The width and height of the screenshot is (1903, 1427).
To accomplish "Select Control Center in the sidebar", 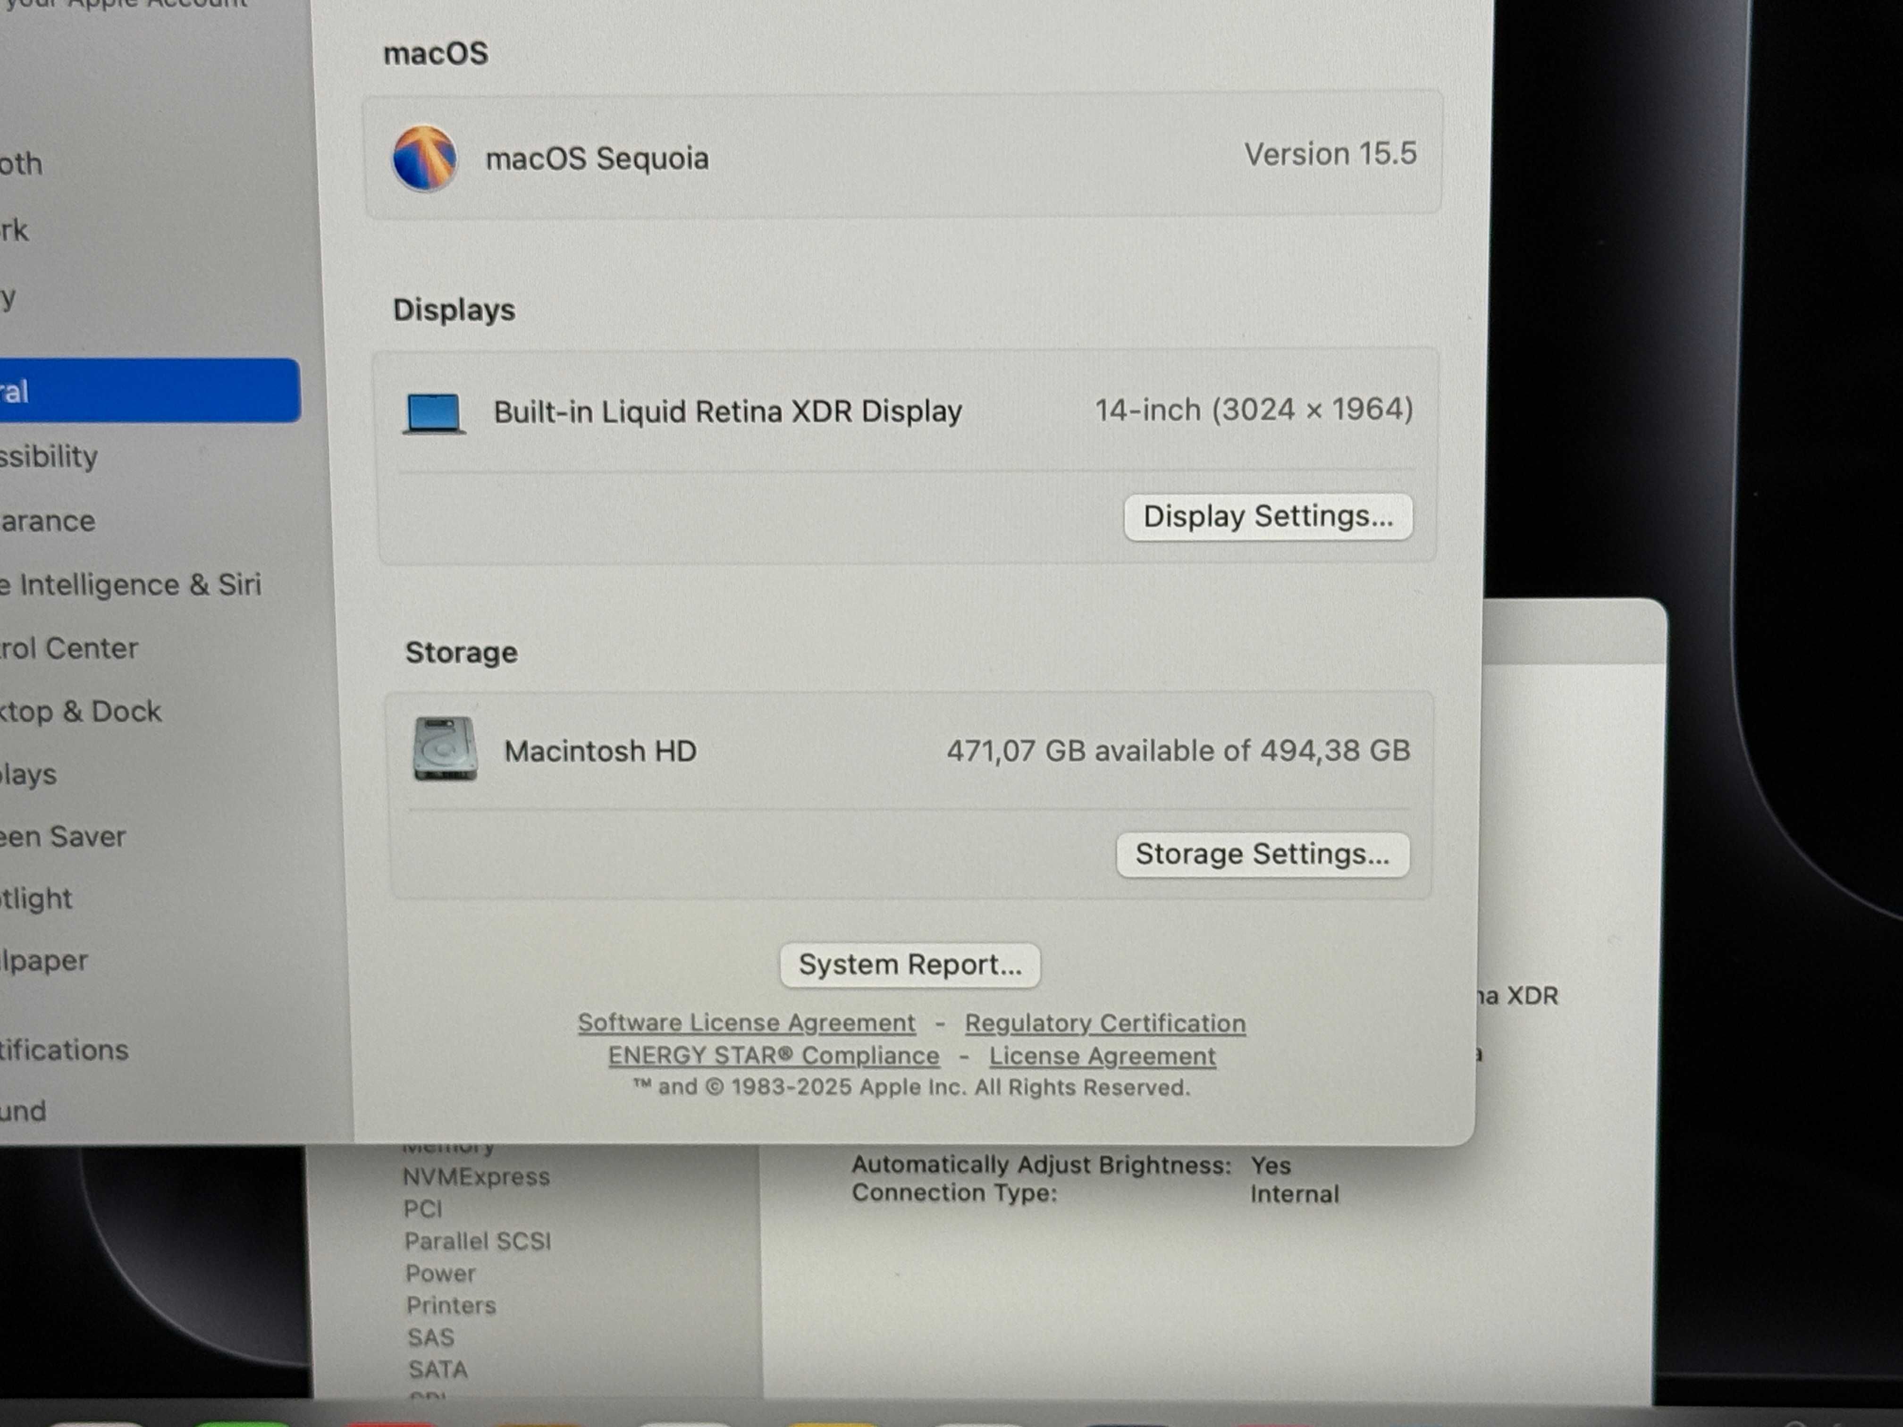I will (69, 648).
